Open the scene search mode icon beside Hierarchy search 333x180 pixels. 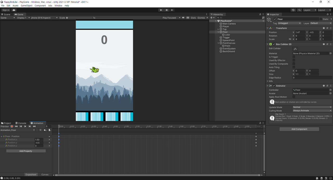tap(263, 18)
